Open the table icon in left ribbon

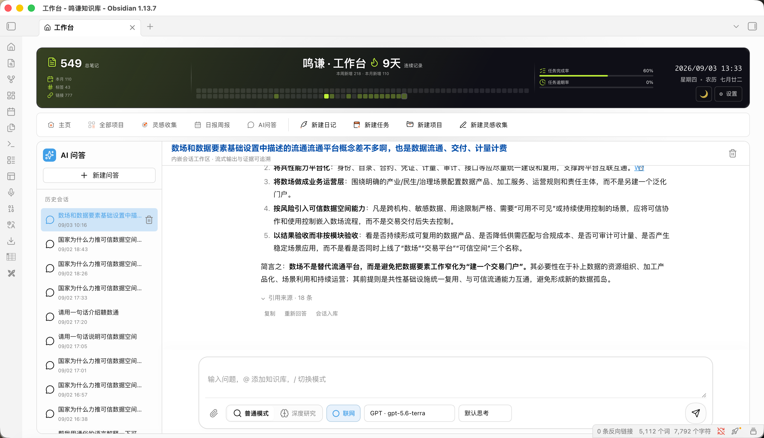(x=11, y=257)
